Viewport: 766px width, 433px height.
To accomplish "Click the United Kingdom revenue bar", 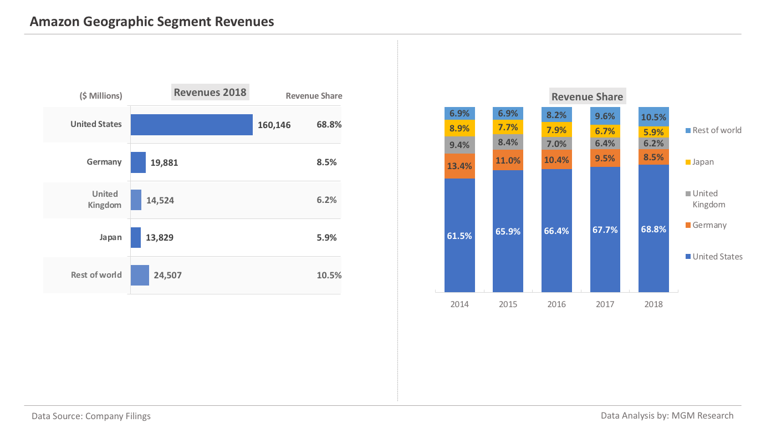I will tap(136, 200).
